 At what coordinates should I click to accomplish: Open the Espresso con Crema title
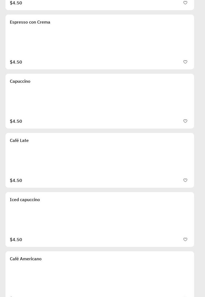pyautogui.click(x=30, y=22)
